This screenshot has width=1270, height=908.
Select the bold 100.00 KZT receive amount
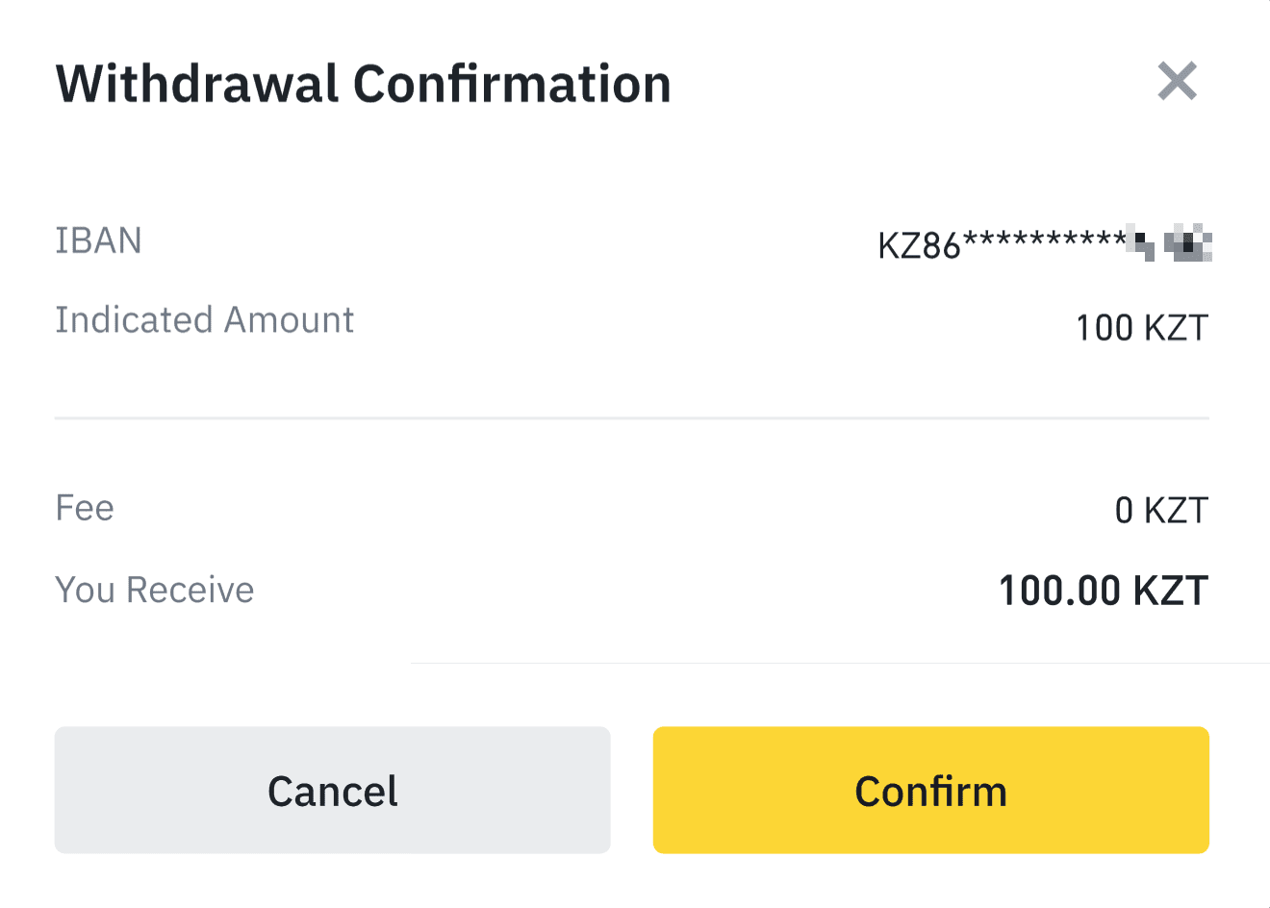[1103, 591]
